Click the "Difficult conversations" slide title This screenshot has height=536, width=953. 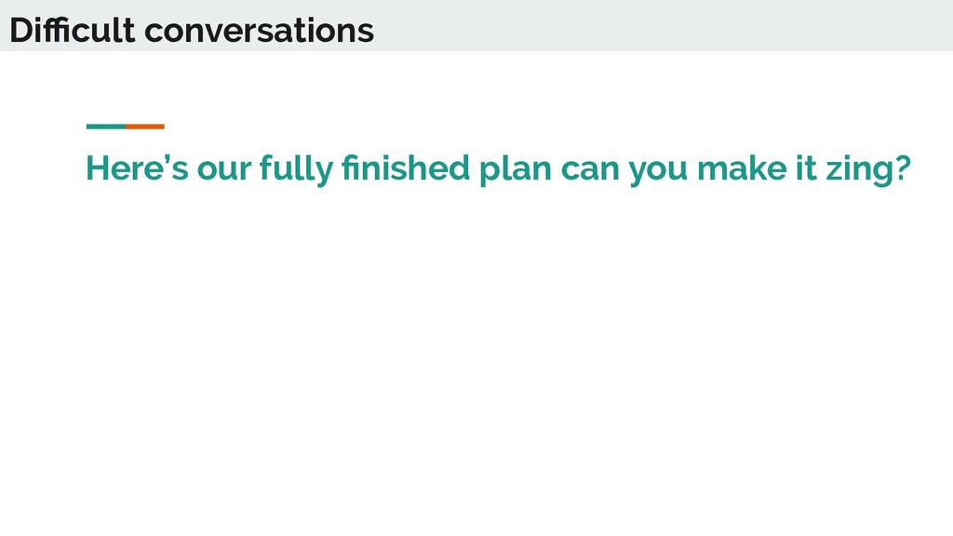tap(192, 31)
